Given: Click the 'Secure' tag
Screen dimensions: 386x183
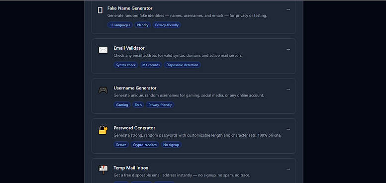Looking at the screenshot, I should coord(121,145).
